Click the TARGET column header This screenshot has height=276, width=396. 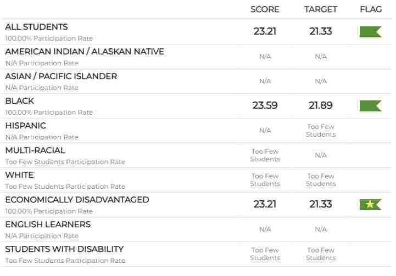(321, 9)
